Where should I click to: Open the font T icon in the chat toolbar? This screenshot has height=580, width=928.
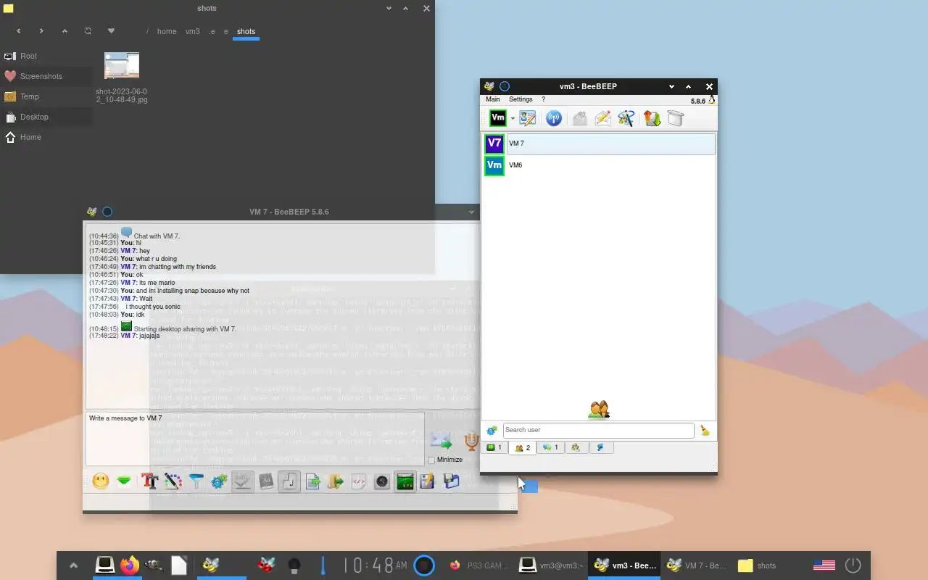point(149,481)
